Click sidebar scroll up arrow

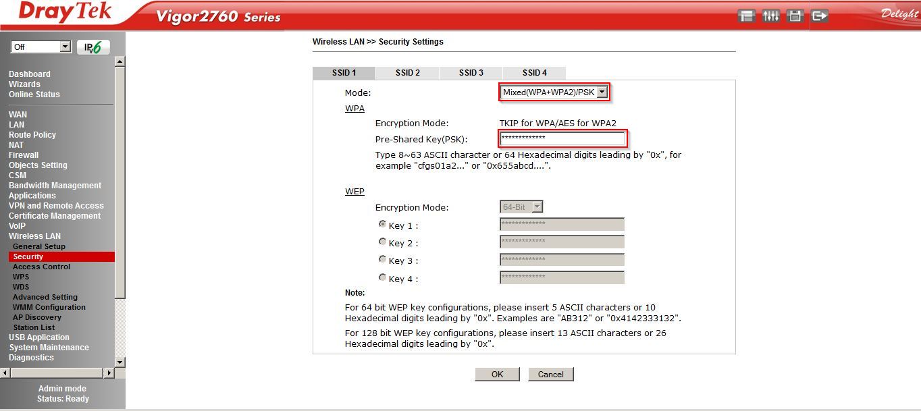tap(120, 61)
